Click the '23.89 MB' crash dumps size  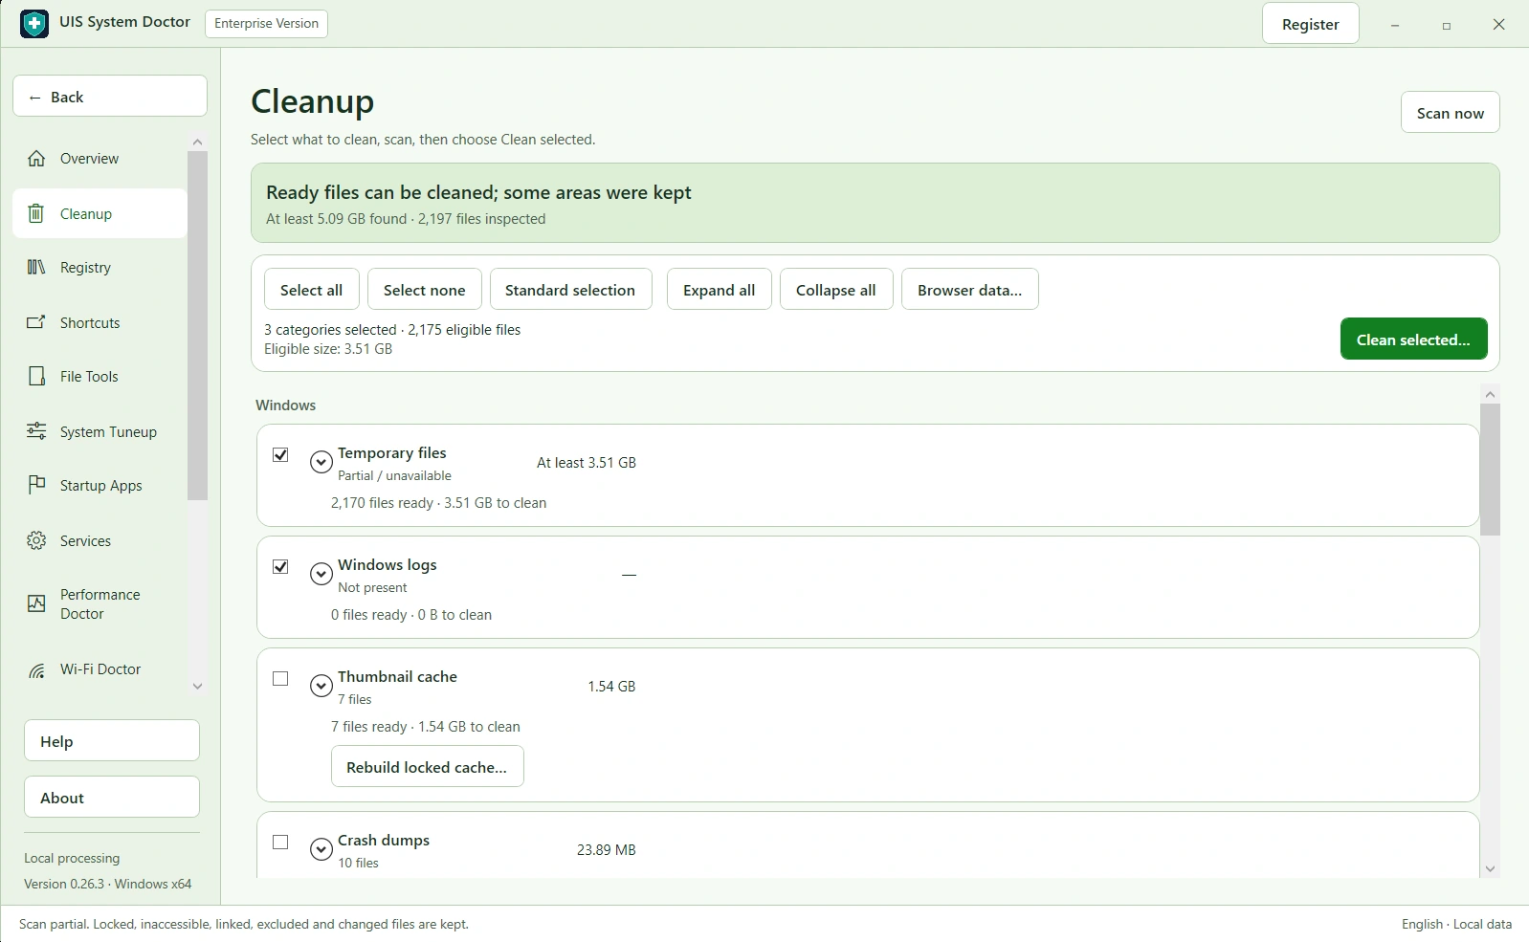pyautogui.click(x=607, y=850)
